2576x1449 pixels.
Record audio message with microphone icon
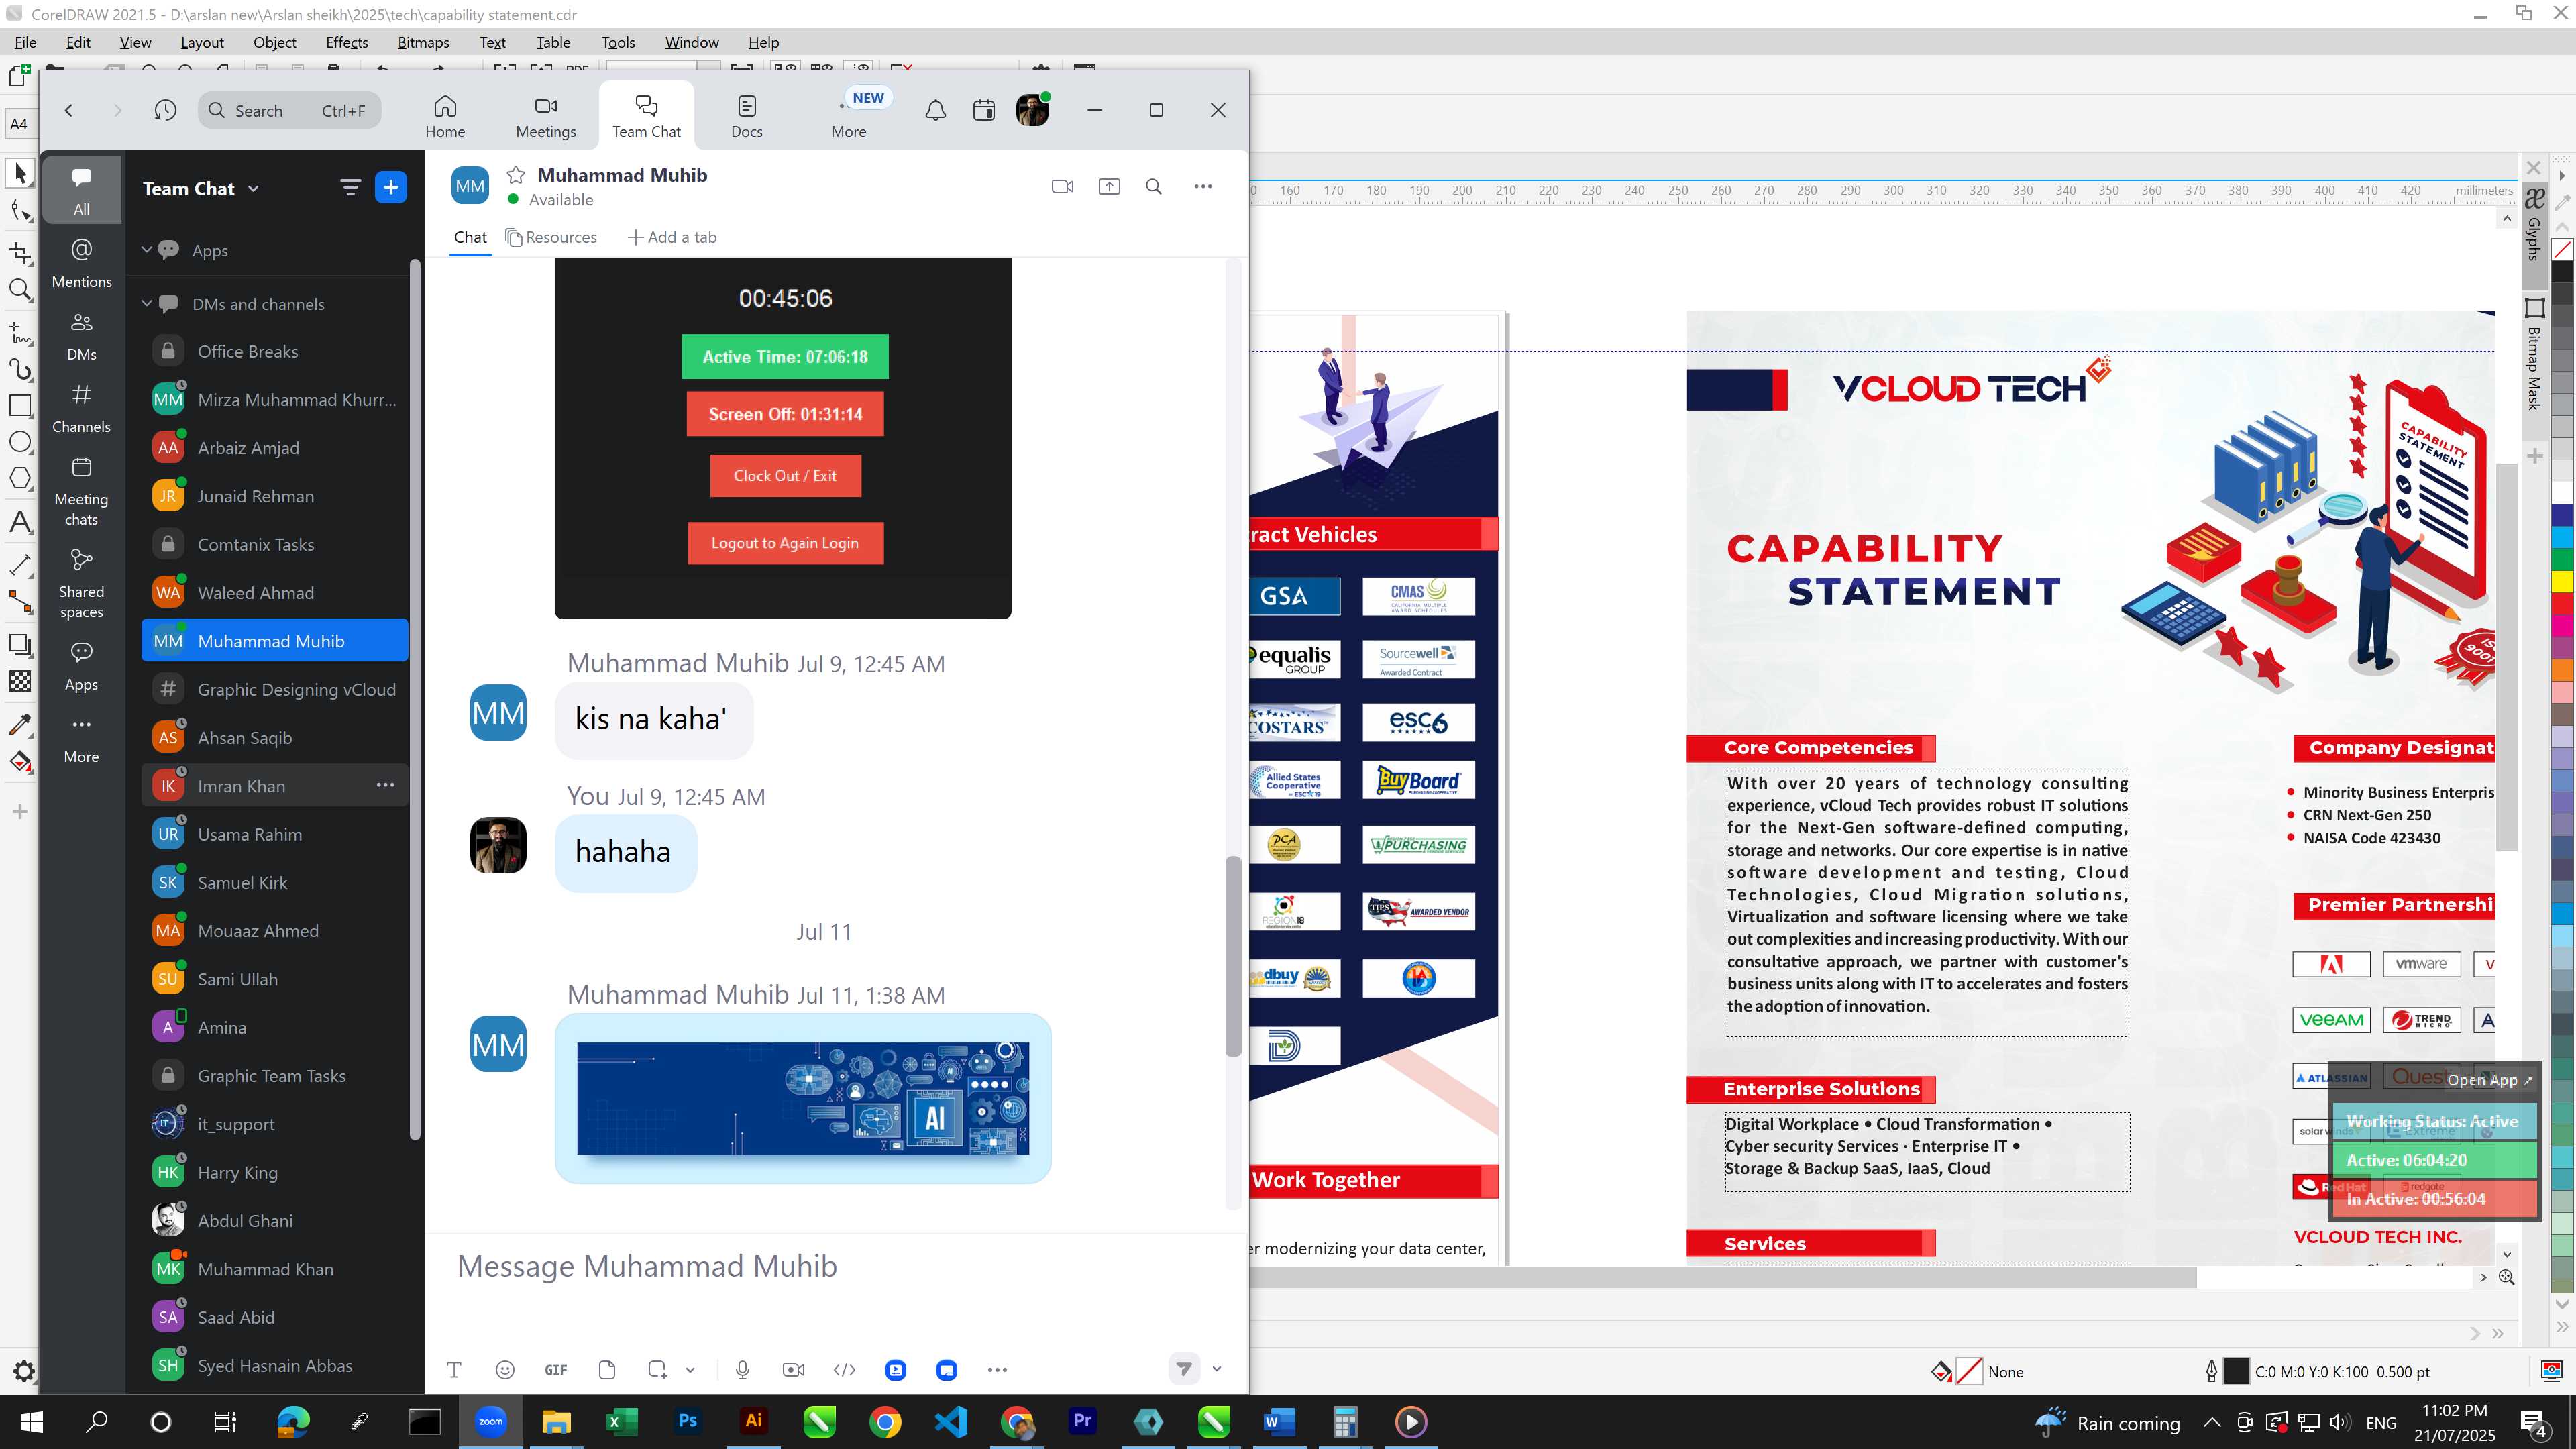click(x=742, y=1370)
